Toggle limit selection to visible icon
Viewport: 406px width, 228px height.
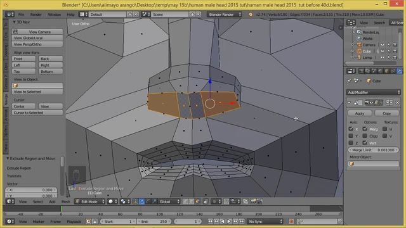206,201
